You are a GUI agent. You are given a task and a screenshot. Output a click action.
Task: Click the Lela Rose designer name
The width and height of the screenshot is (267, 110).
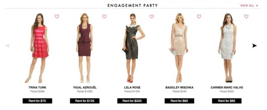[x=132, y=87]
